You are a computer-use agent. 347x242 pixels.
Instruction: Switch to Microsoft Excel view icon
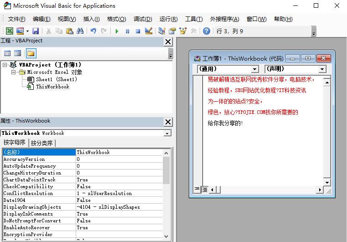[10, 31]
